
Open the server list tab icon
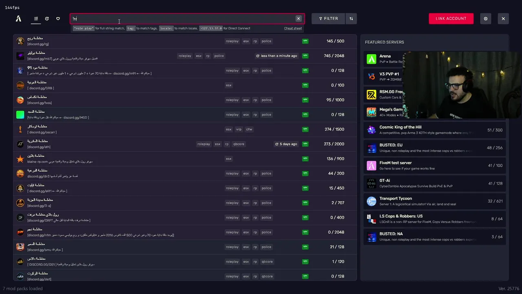[36, 18]
